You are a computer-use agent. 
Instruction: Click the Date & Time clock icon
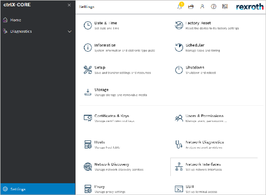pos(88,25)
